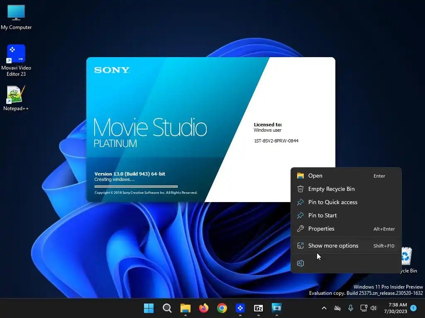425x318 pixels.
Task: Open the Windows Start menu
Action: coord(149,308)
